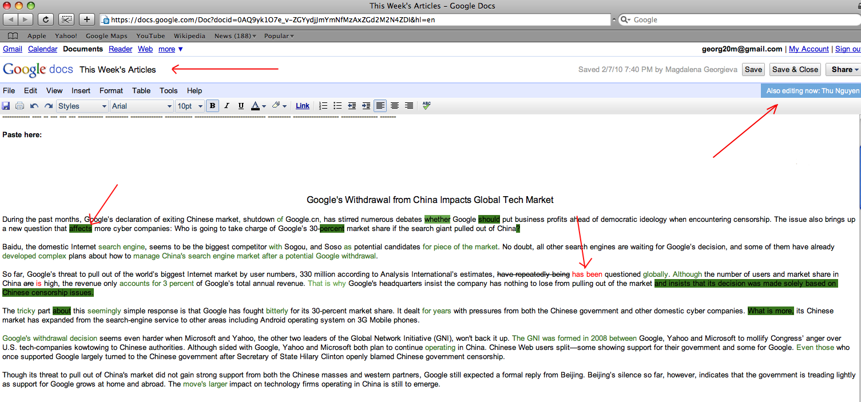Open the Help menu

195,90
